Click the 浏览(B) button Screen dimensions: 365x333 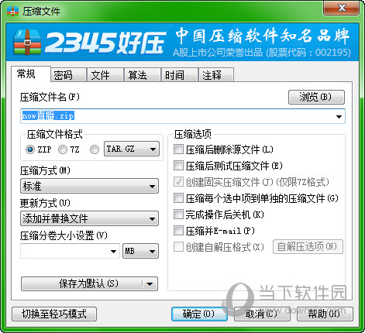pos(316,97)
